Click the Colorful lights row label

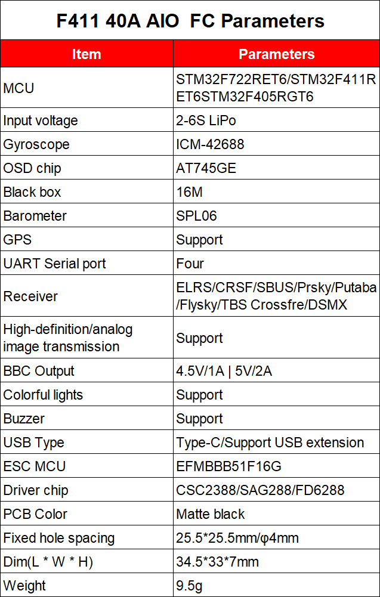pyautogui.click(x=43, y=395)
